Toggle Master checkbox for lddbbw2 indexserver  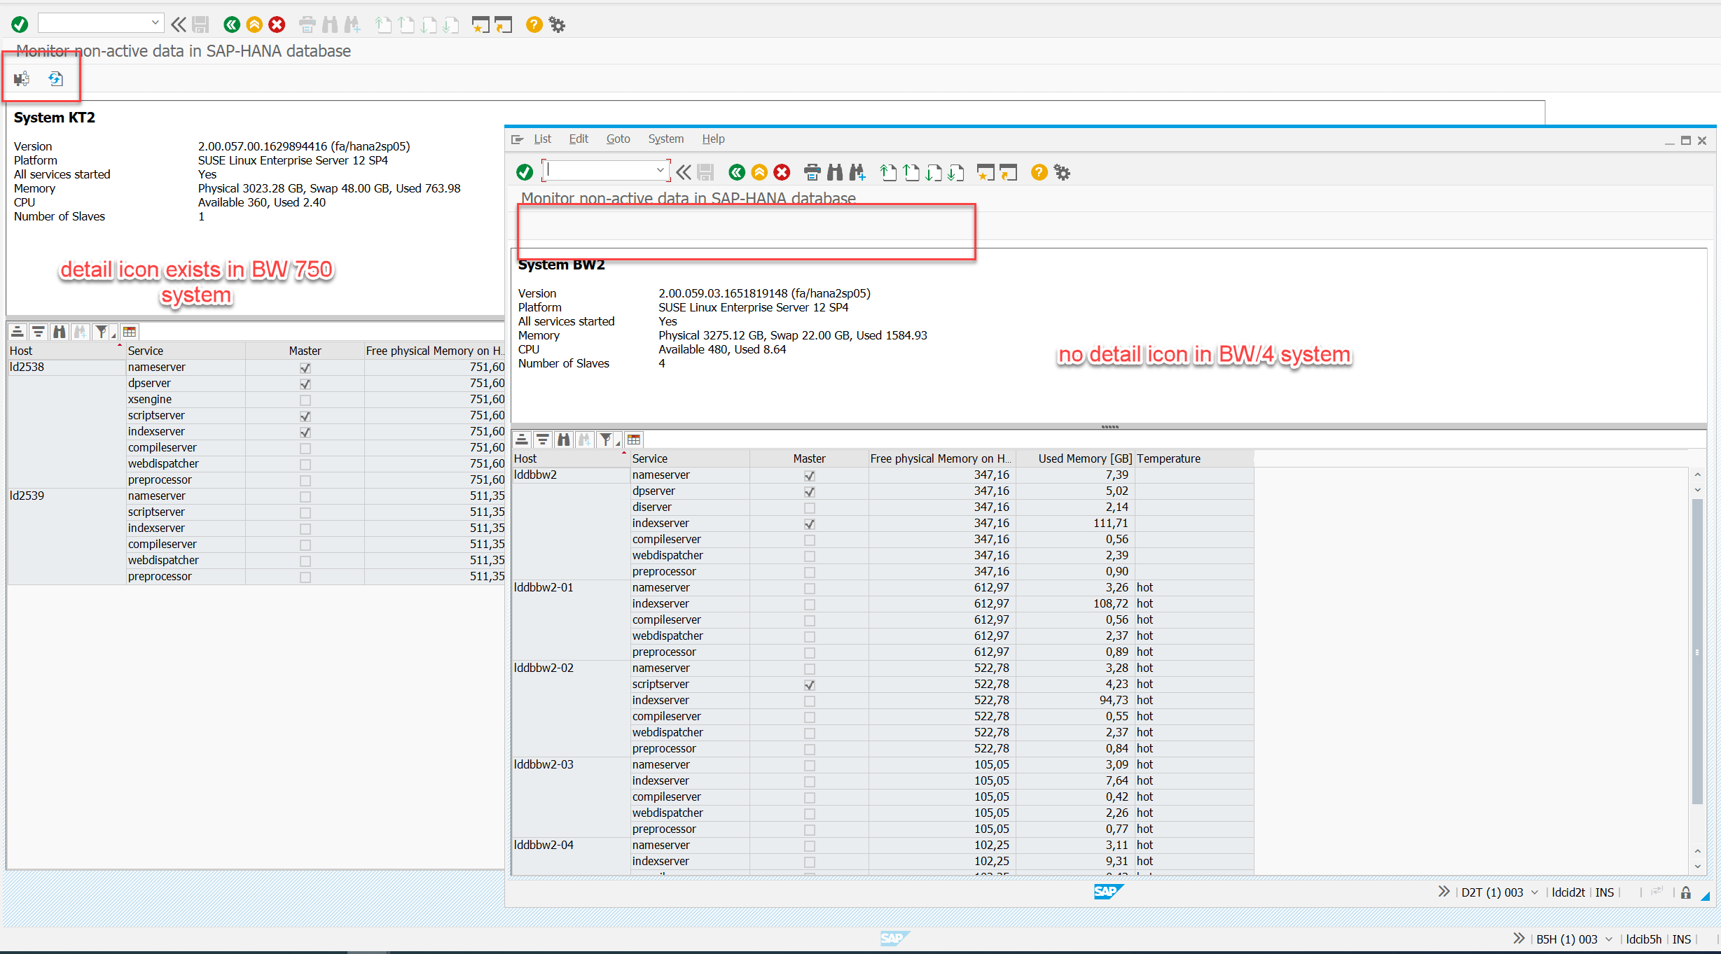click(x=810, y=524)
